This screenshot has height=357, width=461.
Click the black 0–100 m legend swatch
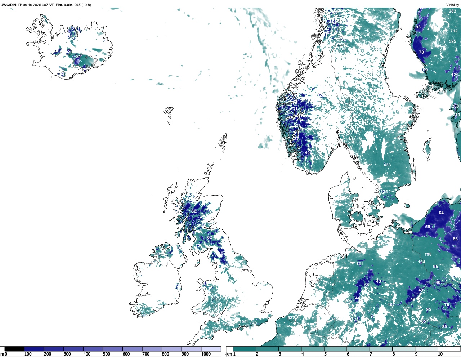[x=14, y=349]
